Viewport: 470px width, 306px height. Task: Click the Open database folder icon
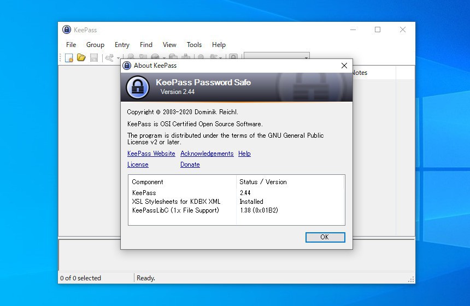pyautogui.click(x=81, y=58)
